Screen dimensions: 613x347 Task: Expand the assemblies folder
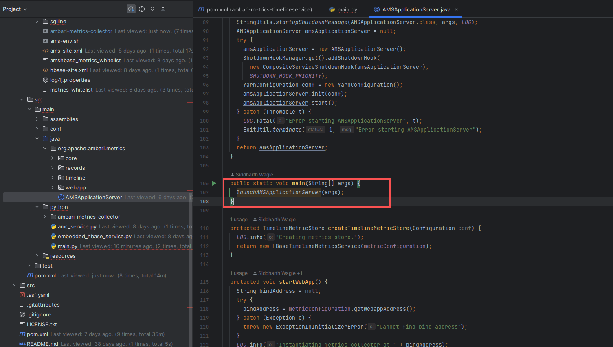pyautogui.click(x=37, y=119)
